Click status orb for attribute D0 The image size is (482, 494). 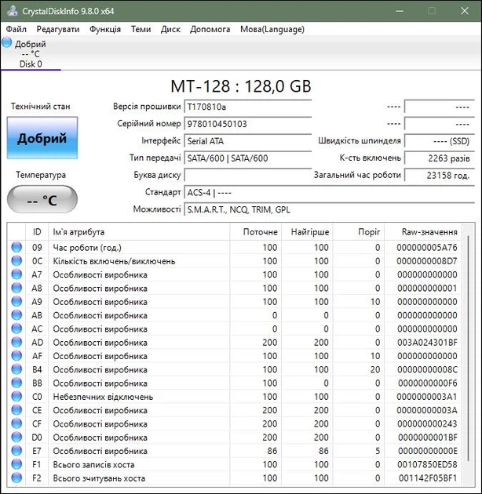(16, 437)
